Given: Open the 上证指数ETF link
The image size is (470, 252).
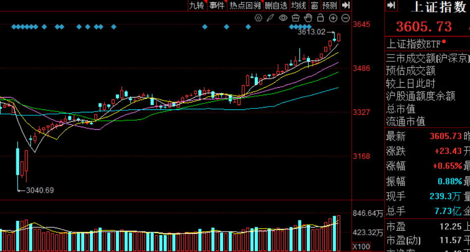Looking at the screenshot, I should (413, 44).
